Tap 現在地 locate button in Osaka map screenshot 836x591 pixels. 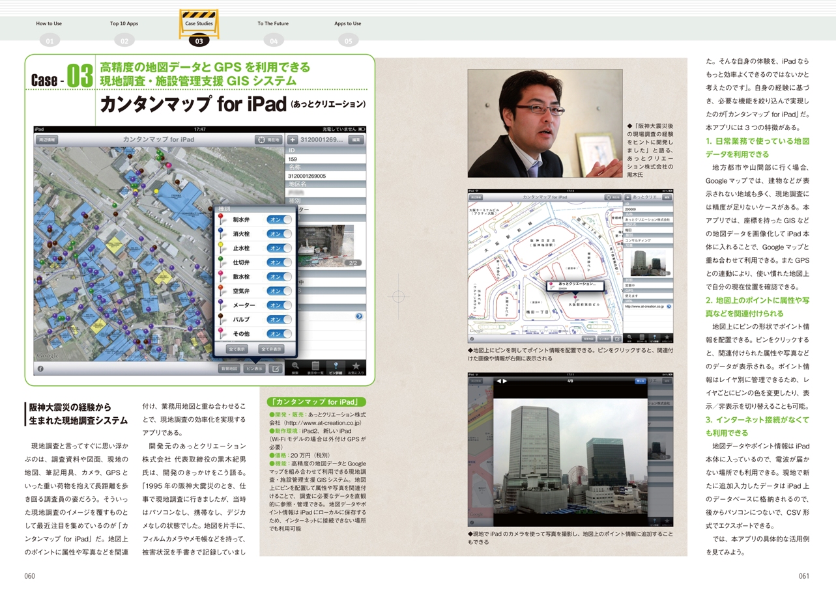613,197
